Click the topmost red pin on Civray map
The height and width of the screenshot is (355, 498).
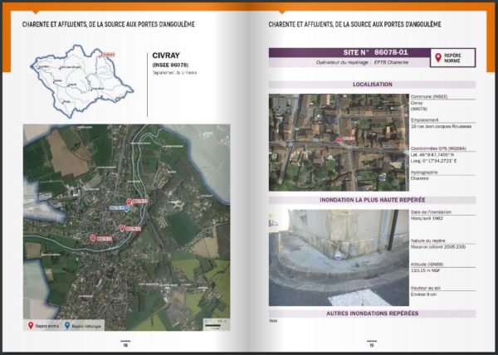[x=129, y=201]
